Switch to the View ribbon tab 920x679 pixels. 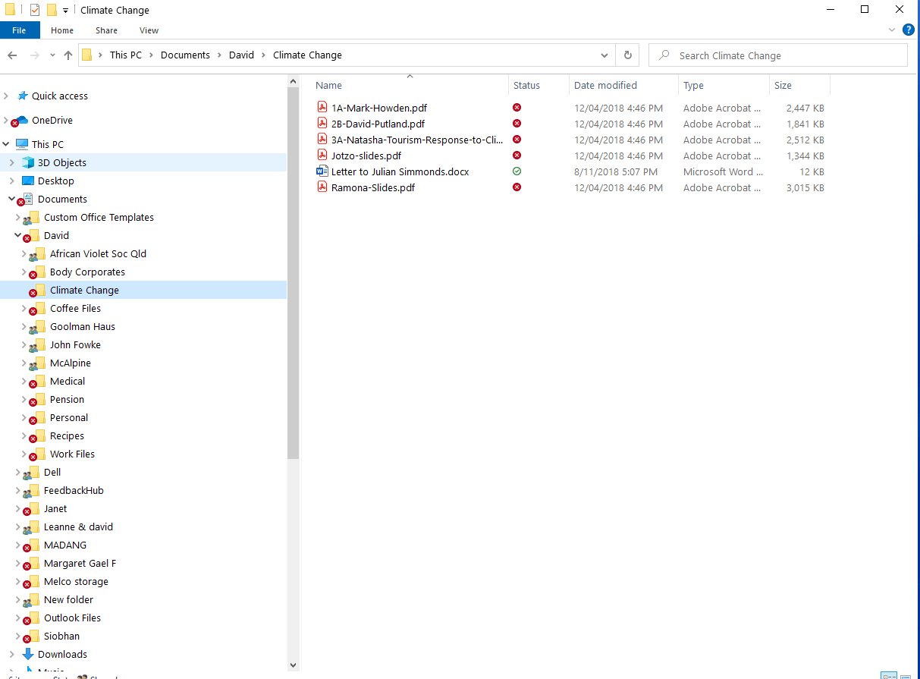point(149,30)
